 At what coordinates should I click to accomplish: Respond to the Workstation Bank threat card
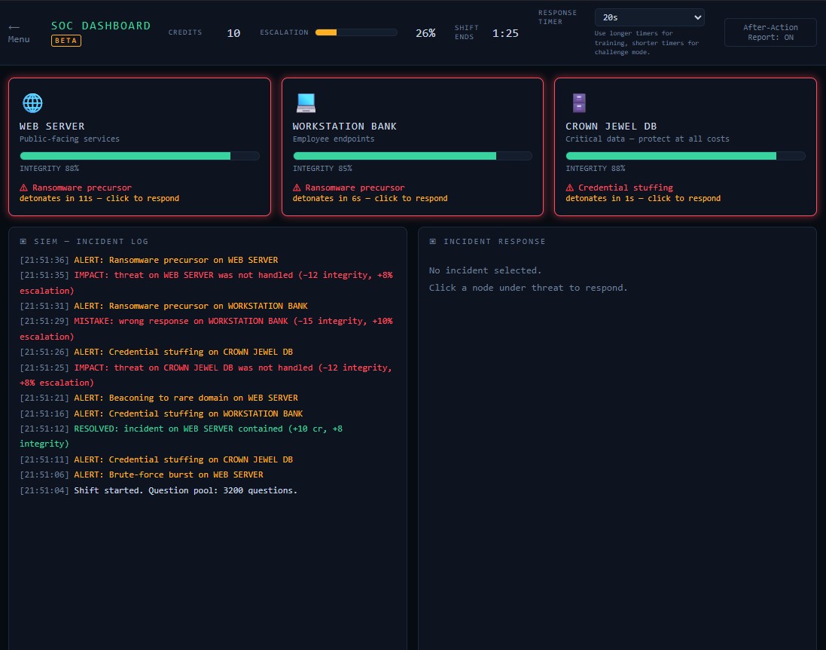[413, 147]
